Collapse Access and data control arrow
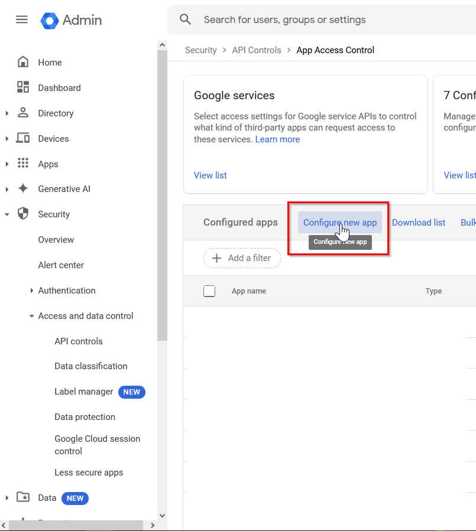The height and width of the screenshot is (531, 476). point(31,316)
